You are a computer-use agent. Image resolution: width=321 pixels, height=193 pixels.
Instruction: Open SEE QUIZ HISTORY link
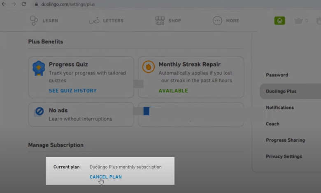pyautogui.click(x=73, y=91)
